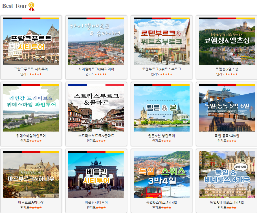
Task: Open the 쾰른 & 본 tour image
Action: [x=162, y=108]
